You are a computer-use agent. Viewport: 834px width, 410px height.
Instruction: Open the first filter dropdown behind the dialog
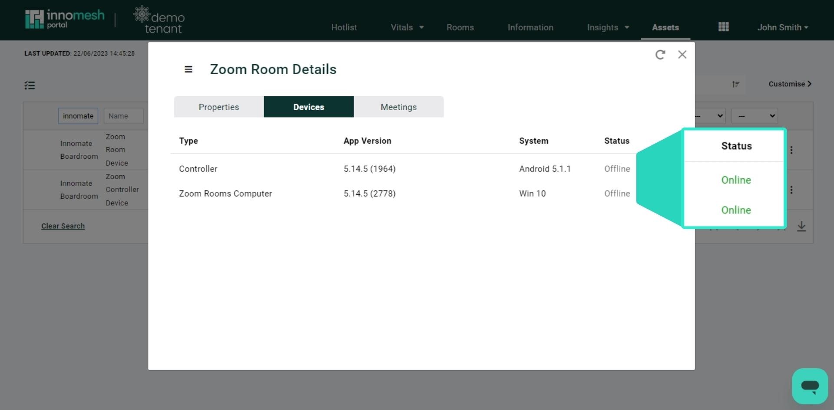coord(711,116)
